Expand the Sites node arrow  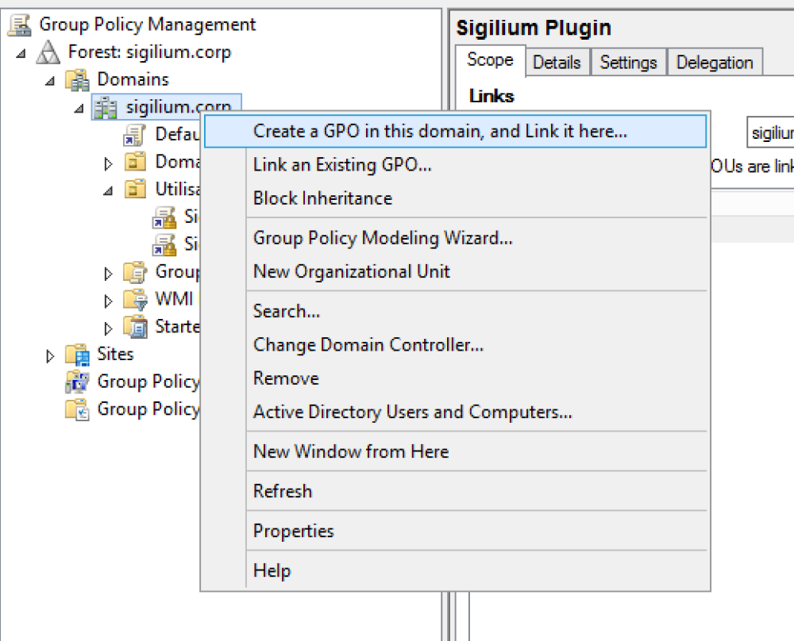pyautogui.click(x=49, y=356)
